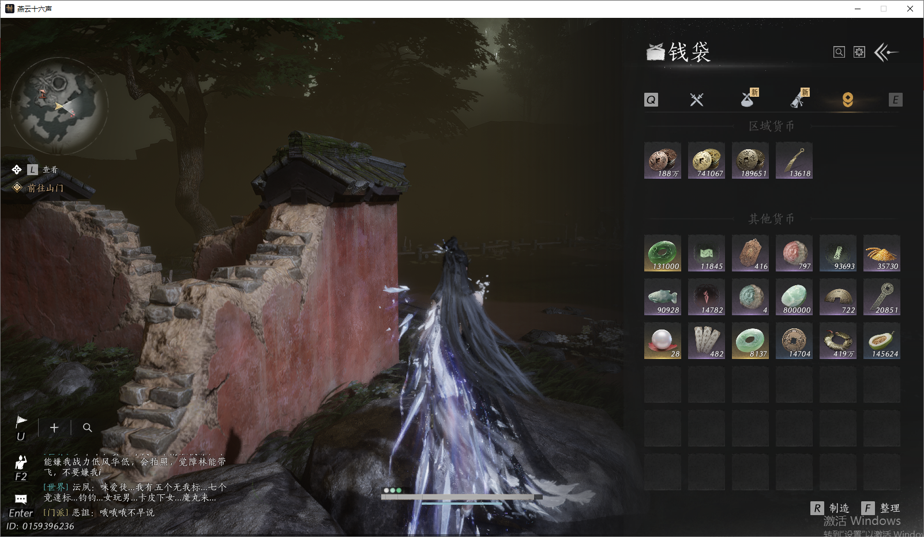
Task: Select the jade stone showing 800000
Action: click(794, 297)
